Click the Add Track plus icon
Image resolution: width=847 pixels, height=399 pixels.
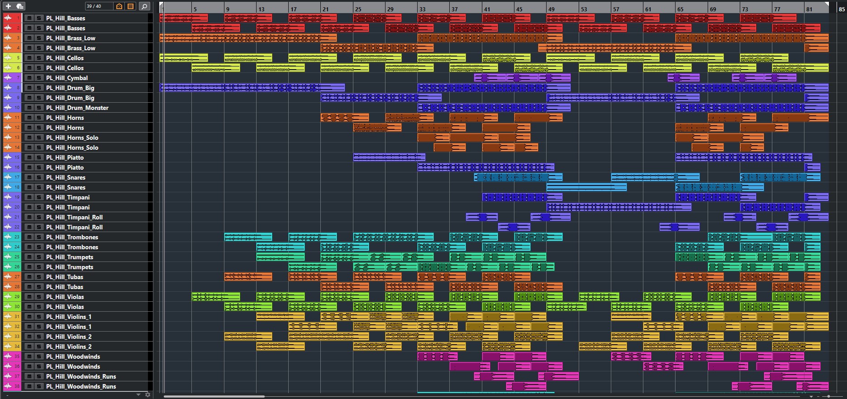pos(8,6)
